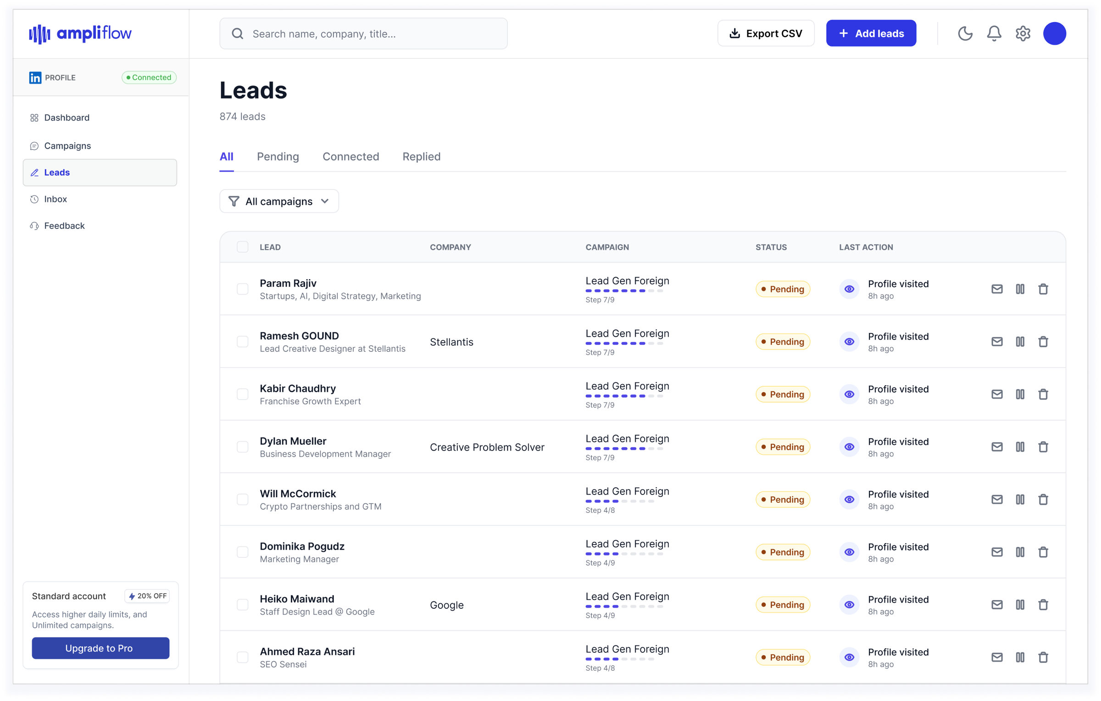The height and width of the screenshot is (701, 1101).
Task: Click the eye icon in Heiko Maiwand's row
Action: point(850,605)
